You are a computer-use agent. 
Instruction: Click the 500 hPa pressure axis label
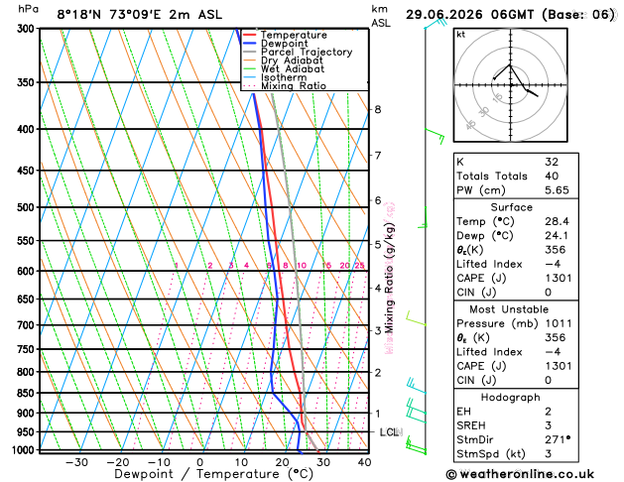point(28,207)
